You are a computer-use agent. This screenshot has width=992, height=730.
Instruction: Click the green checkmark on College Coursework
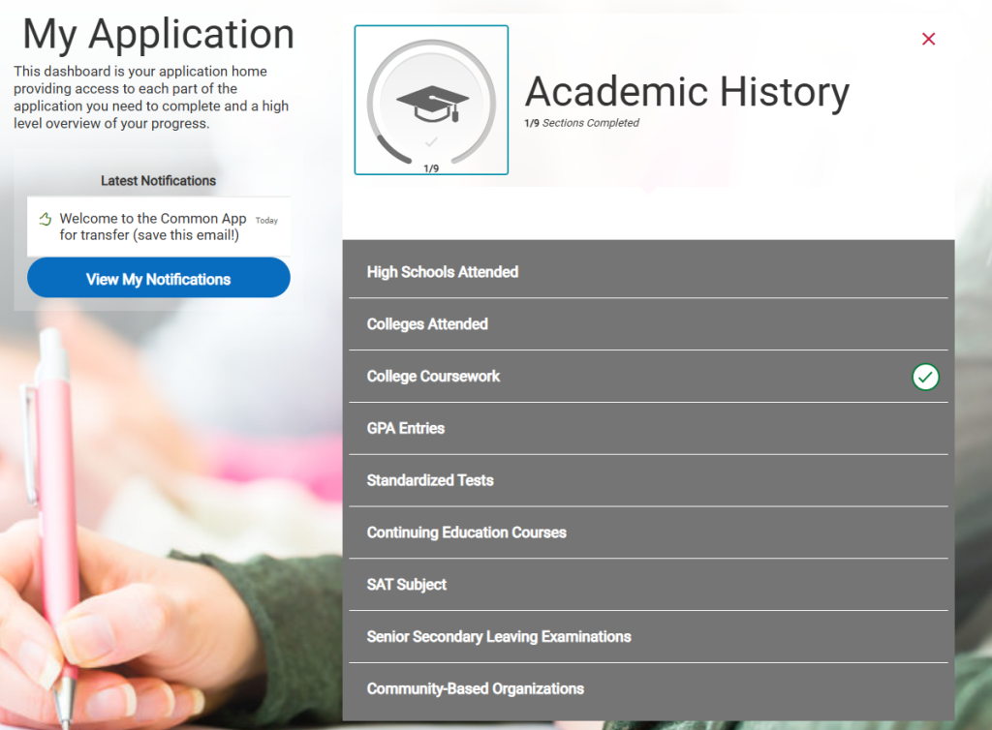(x=925, y=377)
